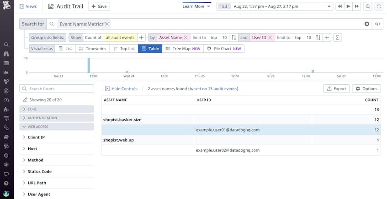This screenshot has height=199, width=387.
Task: Rewind the time range backward
Action: pos(340,6)
